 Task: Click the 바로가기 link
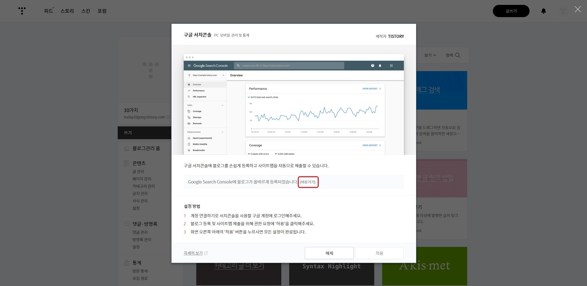tap(308, 182)
